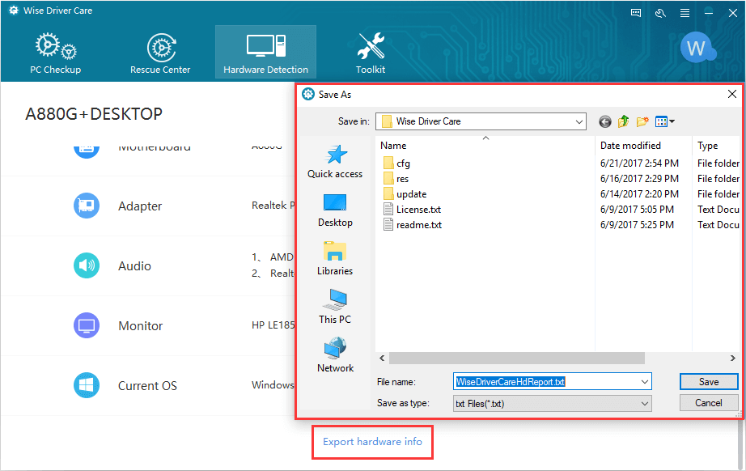
Task: Click the 6/21/2017 2:54 PM date cell
Action: tap(639, 163)
